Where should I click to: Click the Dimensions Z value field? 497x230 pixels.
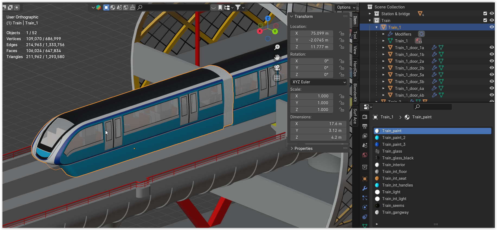click(x=318, y=137)
